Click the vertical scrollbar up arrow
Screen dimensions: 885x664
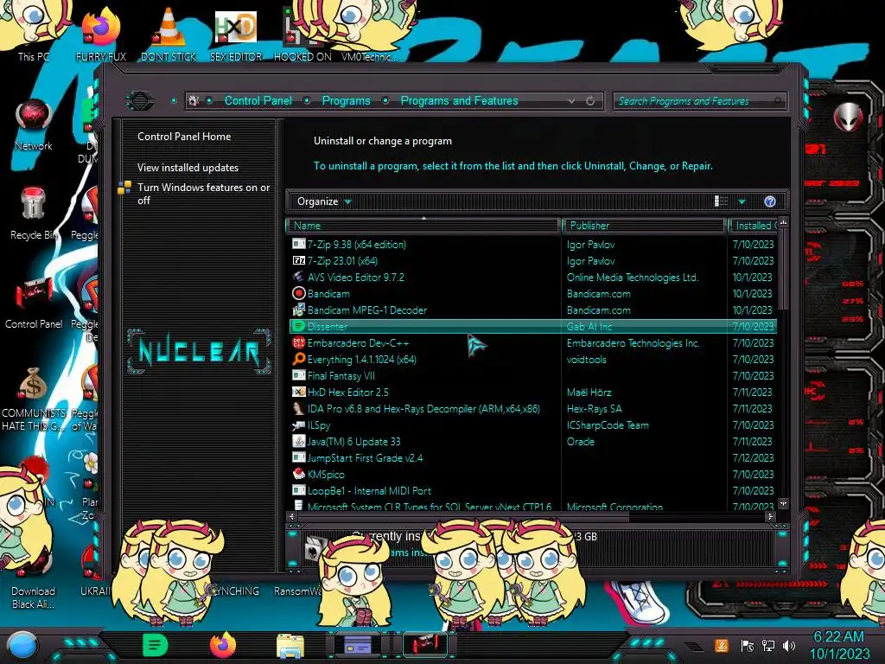(x=783, y=223)
